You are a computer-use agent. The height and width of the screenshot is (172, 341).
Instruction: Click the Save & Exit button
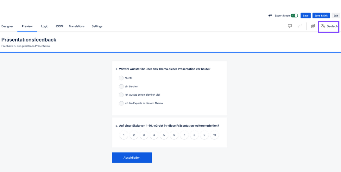(x=321, y=16)
